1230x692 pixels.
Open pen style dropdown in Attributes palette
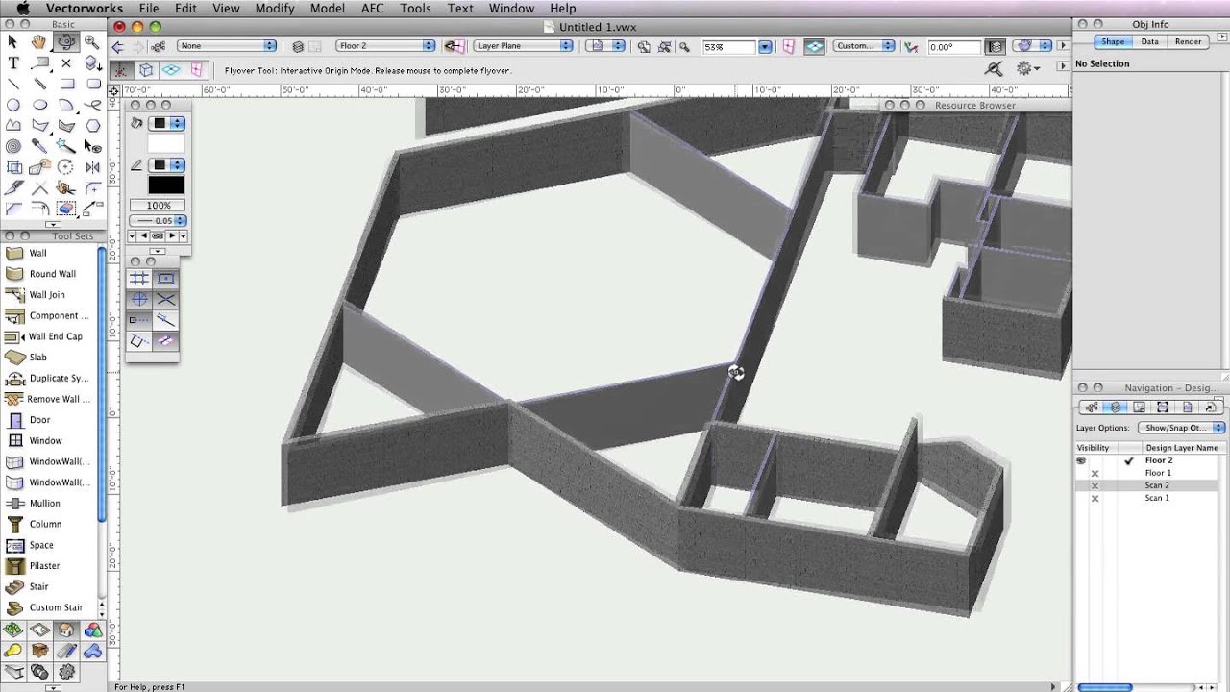(168, 165)
